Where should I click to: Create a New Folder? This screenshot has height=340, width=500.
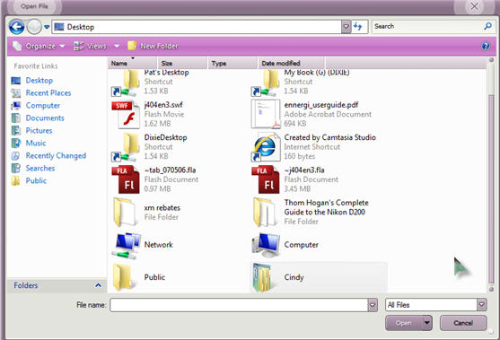(x=153, y=47)
